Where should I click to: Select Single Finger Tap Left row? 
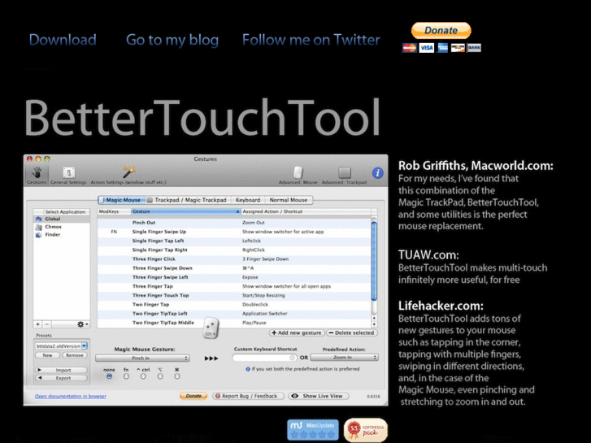coord(234,241)
